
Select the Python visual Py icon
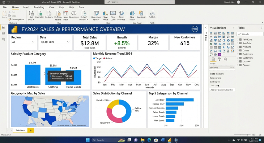tap(228, 47)
